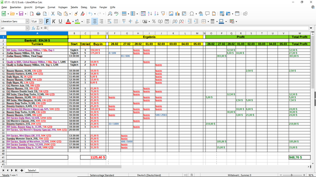This screenshot has height=177, width=316.
Task: Open background color dropdown arrow
Action: click(x=82, y=22)
